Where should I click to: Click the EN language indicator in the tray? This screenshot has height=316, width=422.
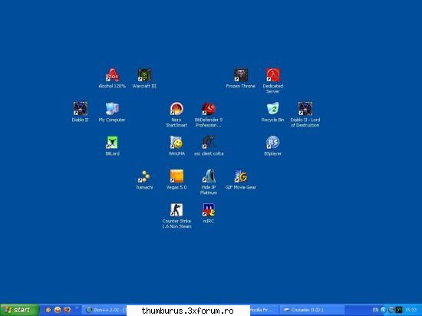(376, 310)
